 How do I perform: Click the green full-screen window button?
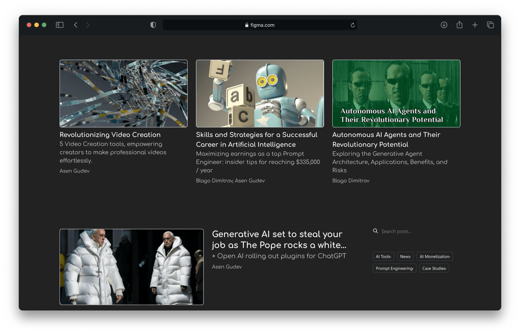(44, 25)
